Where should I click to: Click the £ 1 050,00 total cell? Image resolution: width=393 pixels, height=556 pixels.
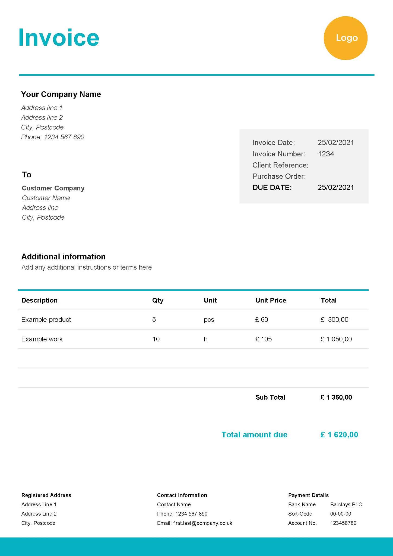(336, 339)
